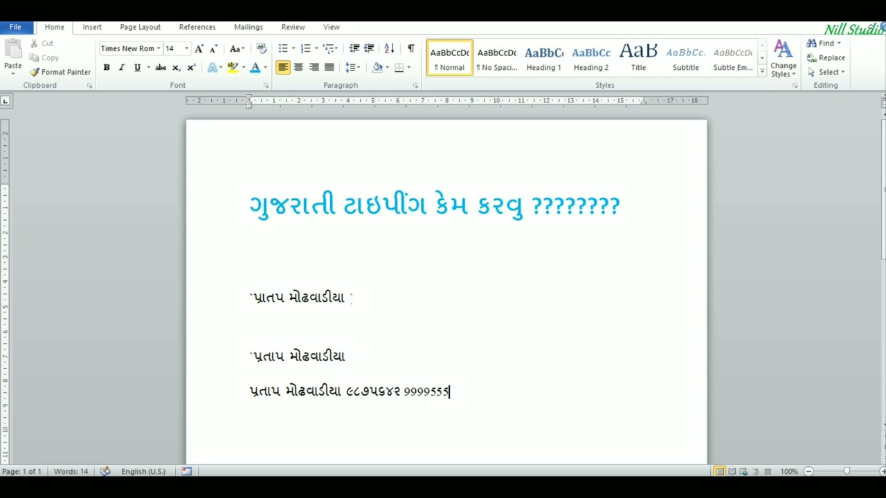
Task: Apply subscript formatting
Action: tap(177, 67)
